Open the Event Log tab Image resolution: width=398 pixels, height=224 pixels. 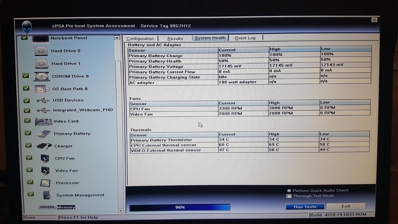click(245, 38)
